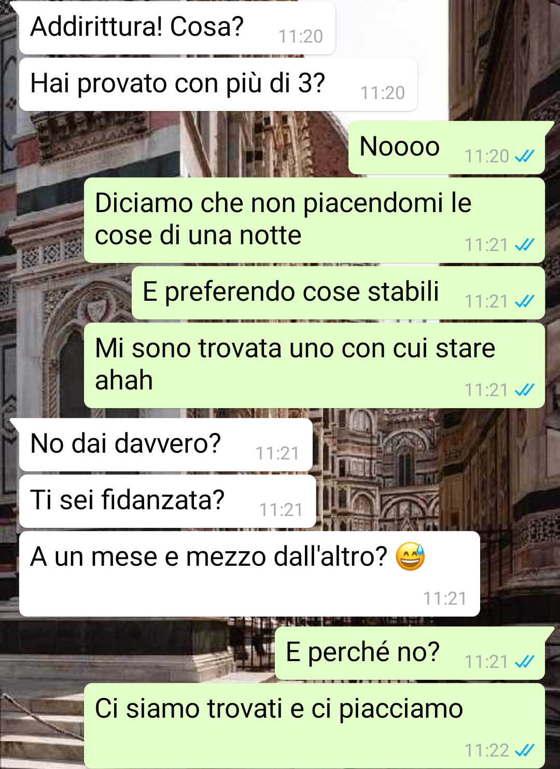Select 'Diciamo che non piacendomi le cose' message
The image size is (560, 769).
(x=314, y=220)
